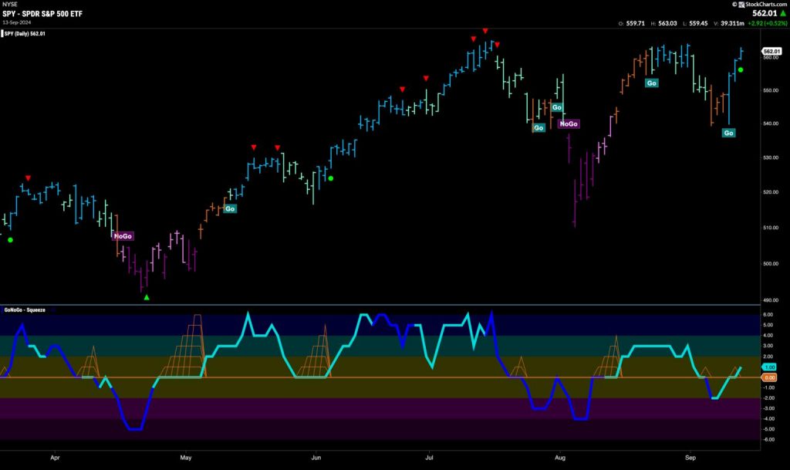The height and width of the screenshot is (470, 790).
Task: Click the lower Go label in late July
Action: coord(538,128)
